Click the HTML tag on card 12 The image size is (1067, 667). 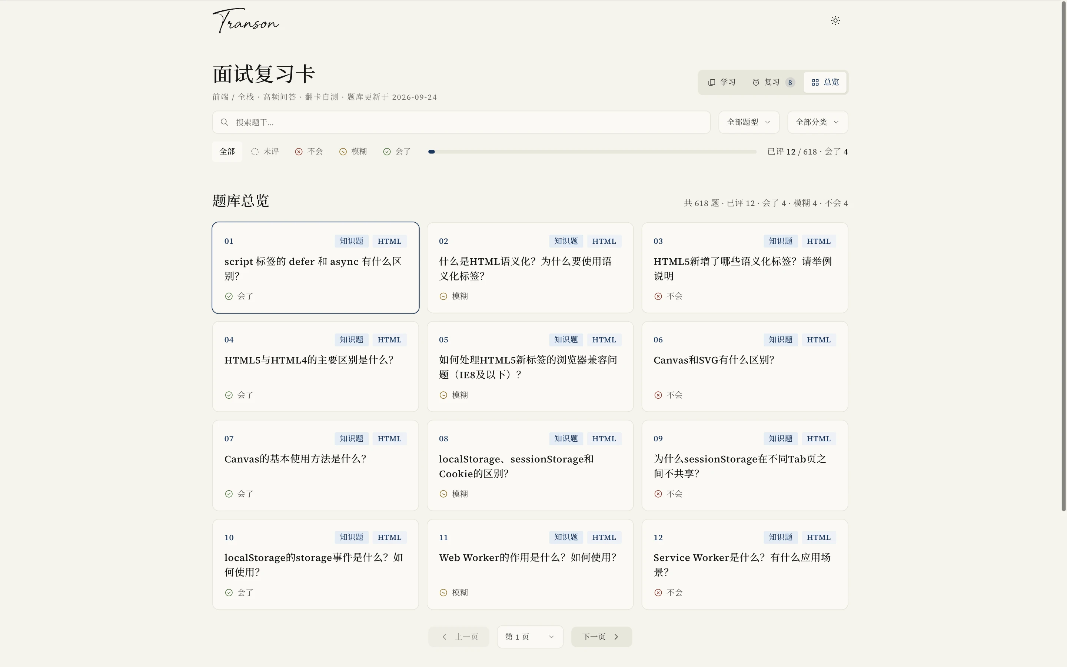pos(818,537)
